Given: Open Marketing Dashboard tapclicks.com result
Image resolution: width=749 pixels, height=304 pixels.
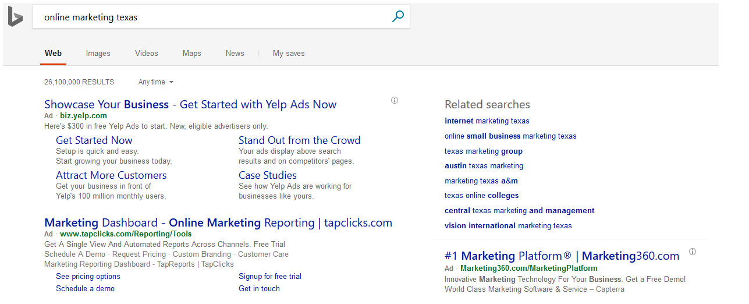Looking at the screenshot, I should tap(218, 223).
